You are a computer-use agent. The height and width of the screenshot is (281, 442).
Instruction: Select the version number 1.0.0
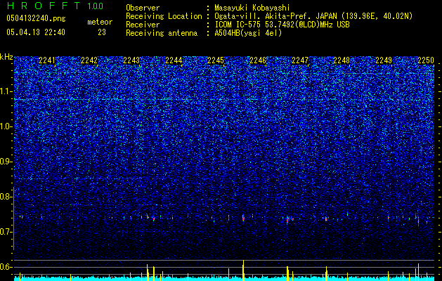click(95, 6)
